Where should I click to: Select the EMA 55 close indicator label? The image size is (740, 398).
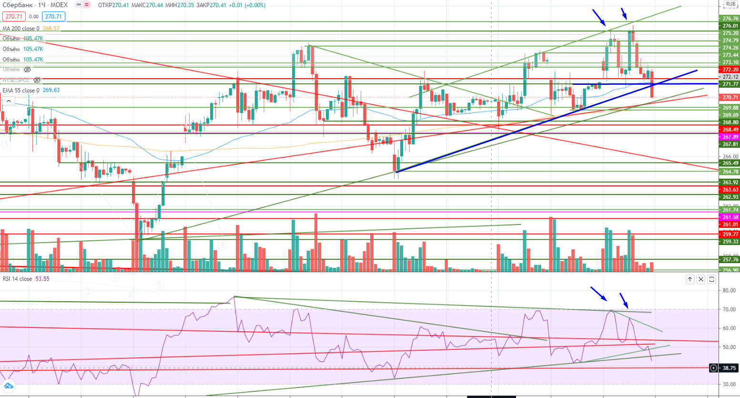[20, 90]
